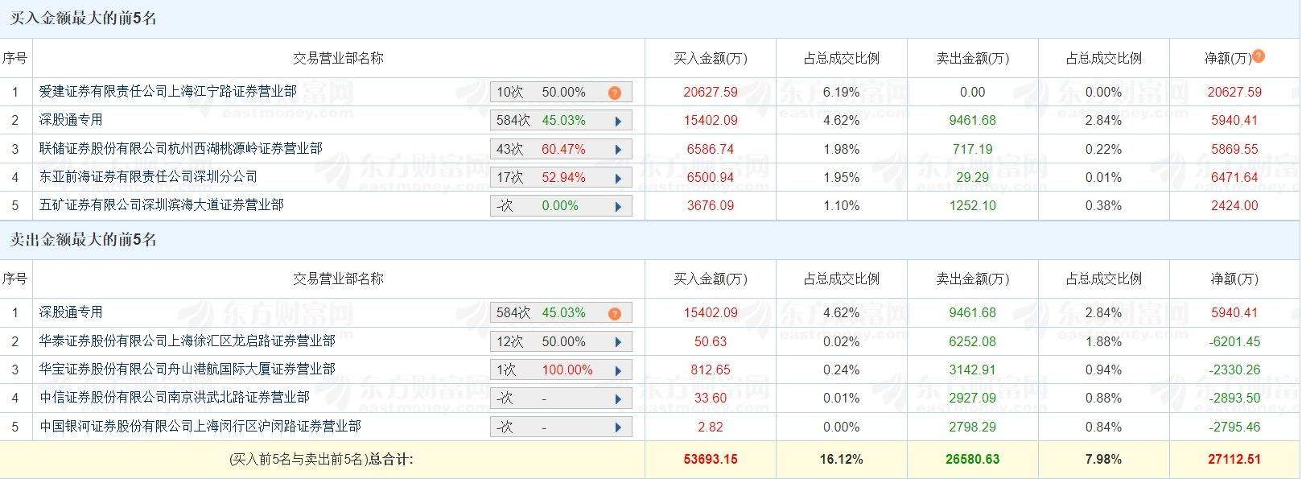Screen dimensions: 1302x479
Task: Click the arrow icon in 五矿证券 row
Action: 618,206
